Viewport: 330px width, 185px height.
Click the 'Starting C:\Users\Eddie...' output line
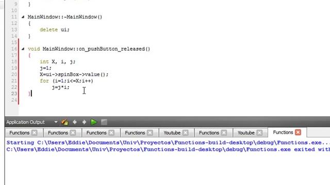[x=168, y=143]
